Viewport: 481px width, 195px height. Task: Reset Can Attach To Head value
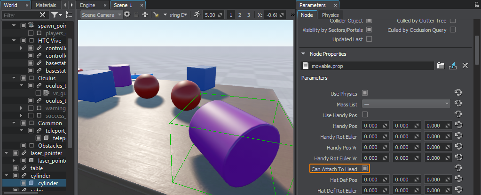pos(458,168)
